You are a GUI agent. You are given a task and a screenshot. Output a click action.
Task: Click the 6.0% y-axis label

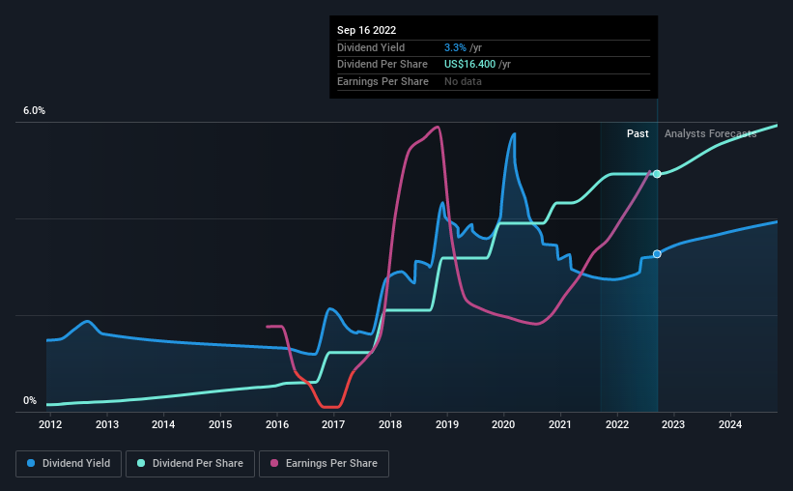(34, 111)
